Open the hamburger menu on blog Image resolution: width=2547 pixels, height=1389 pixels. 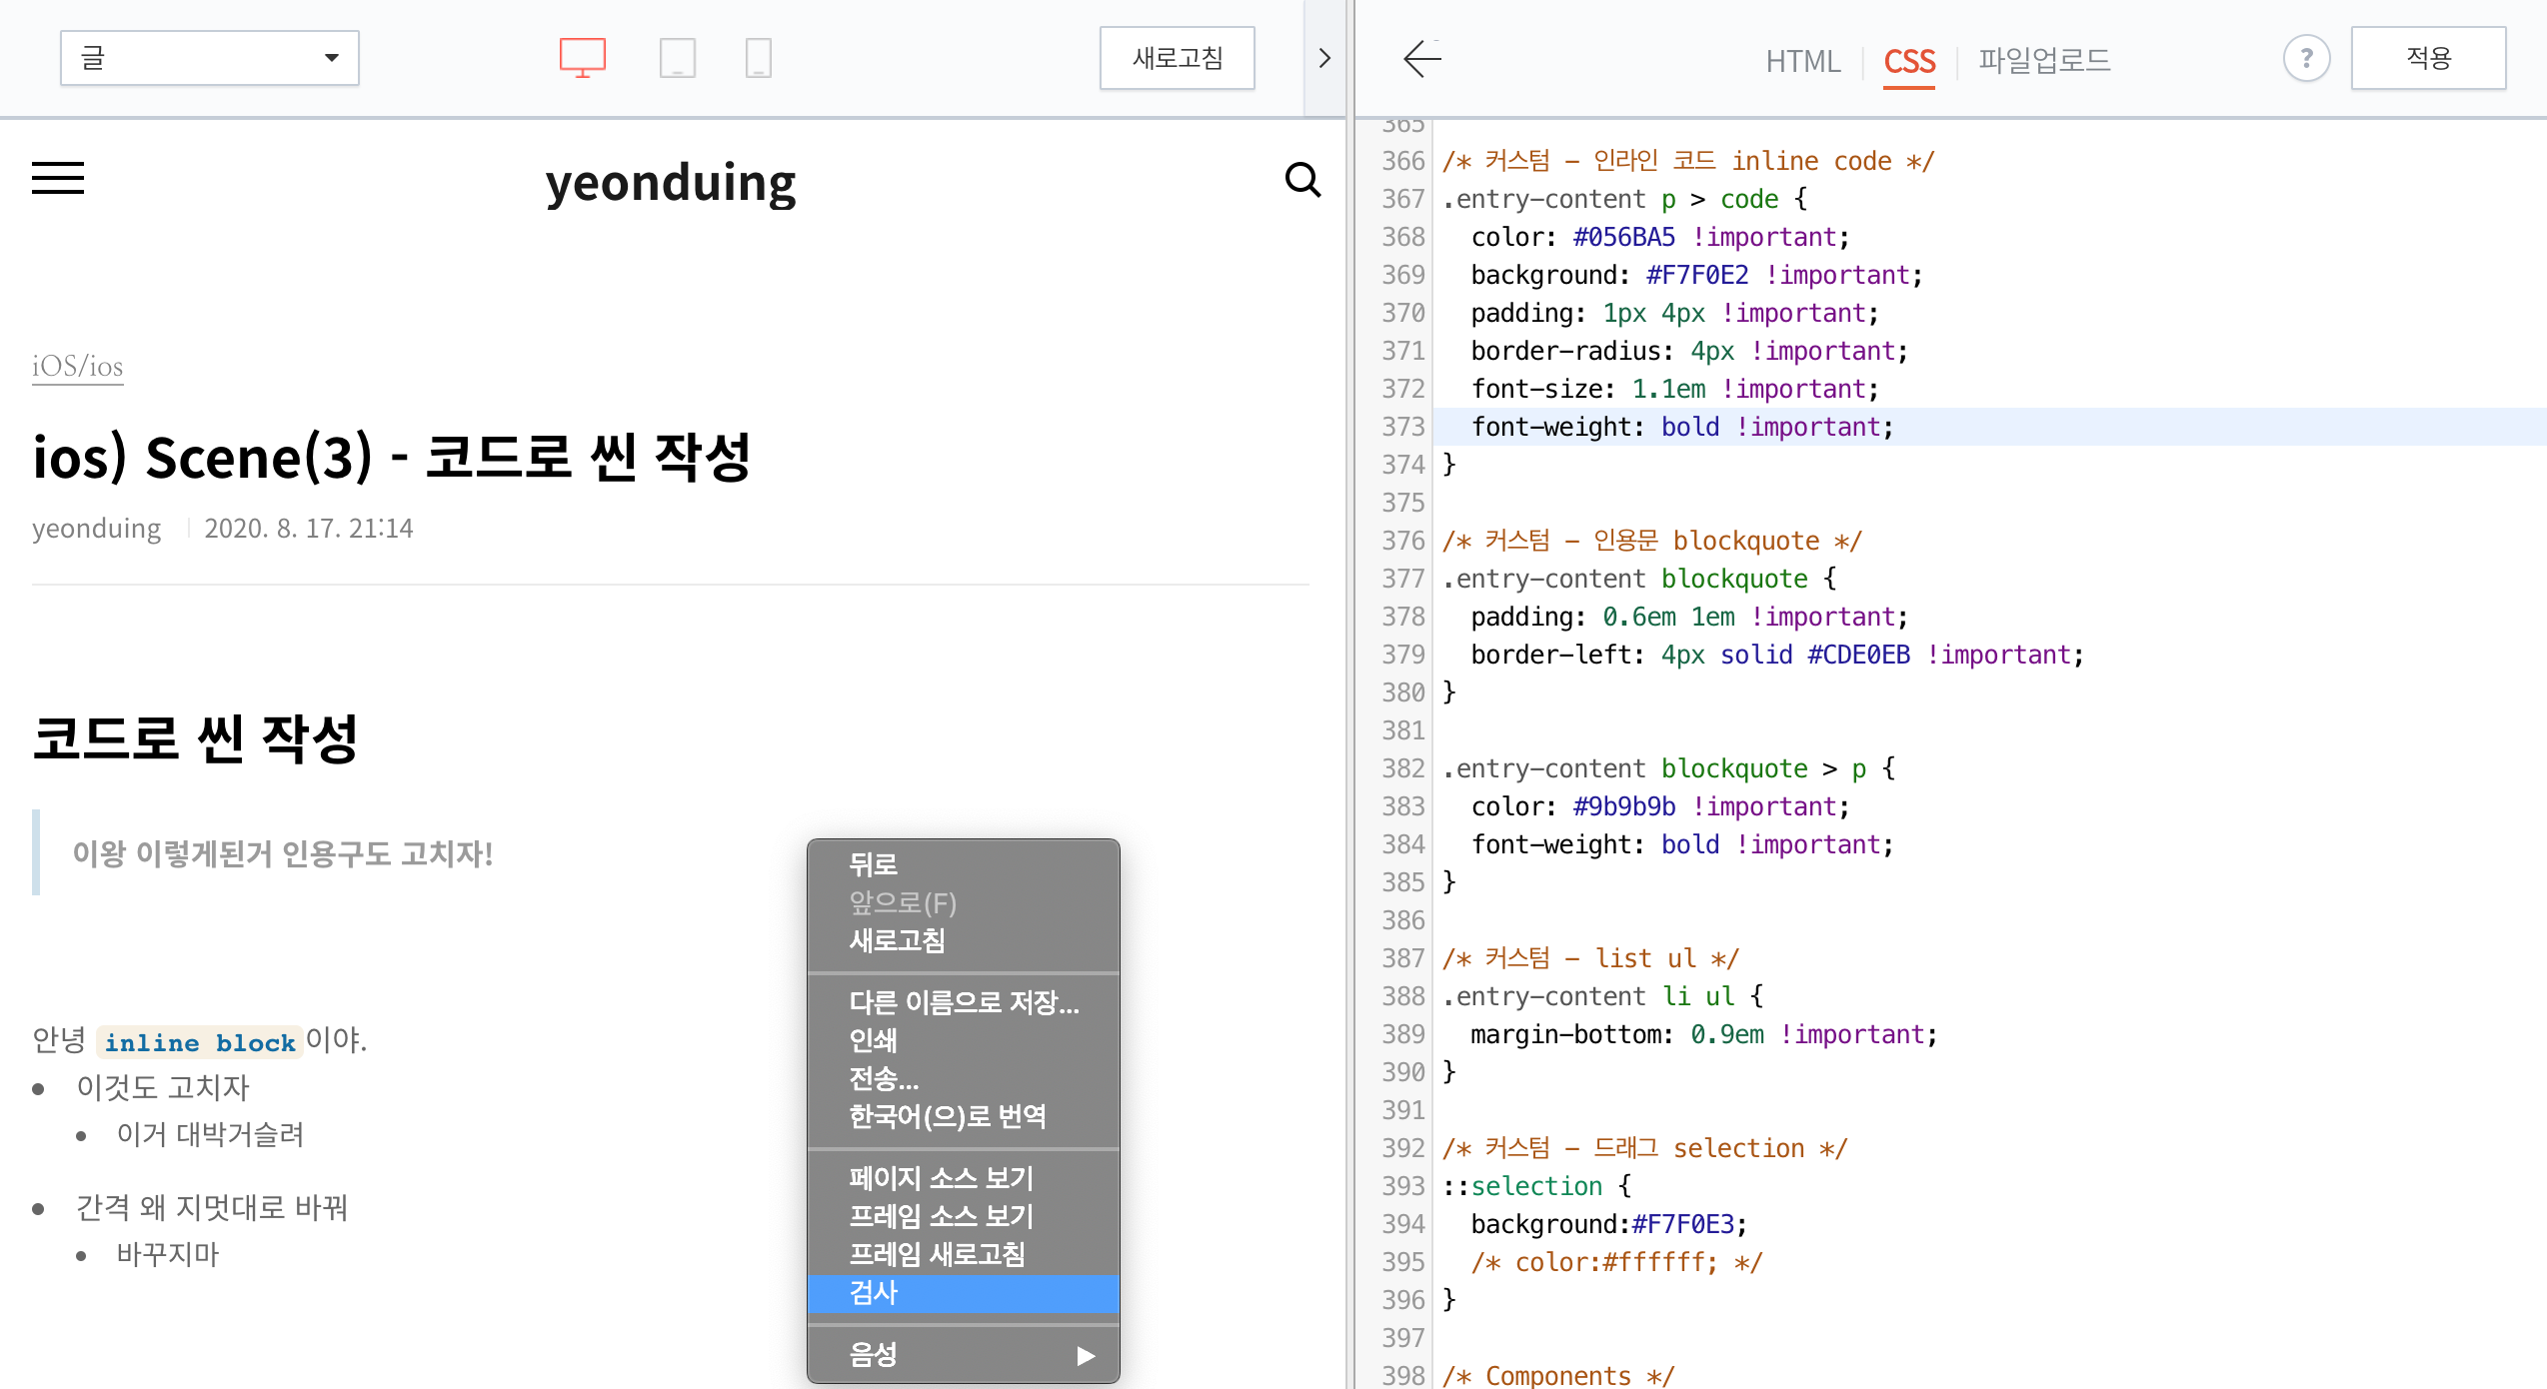[x=58, y=178]
